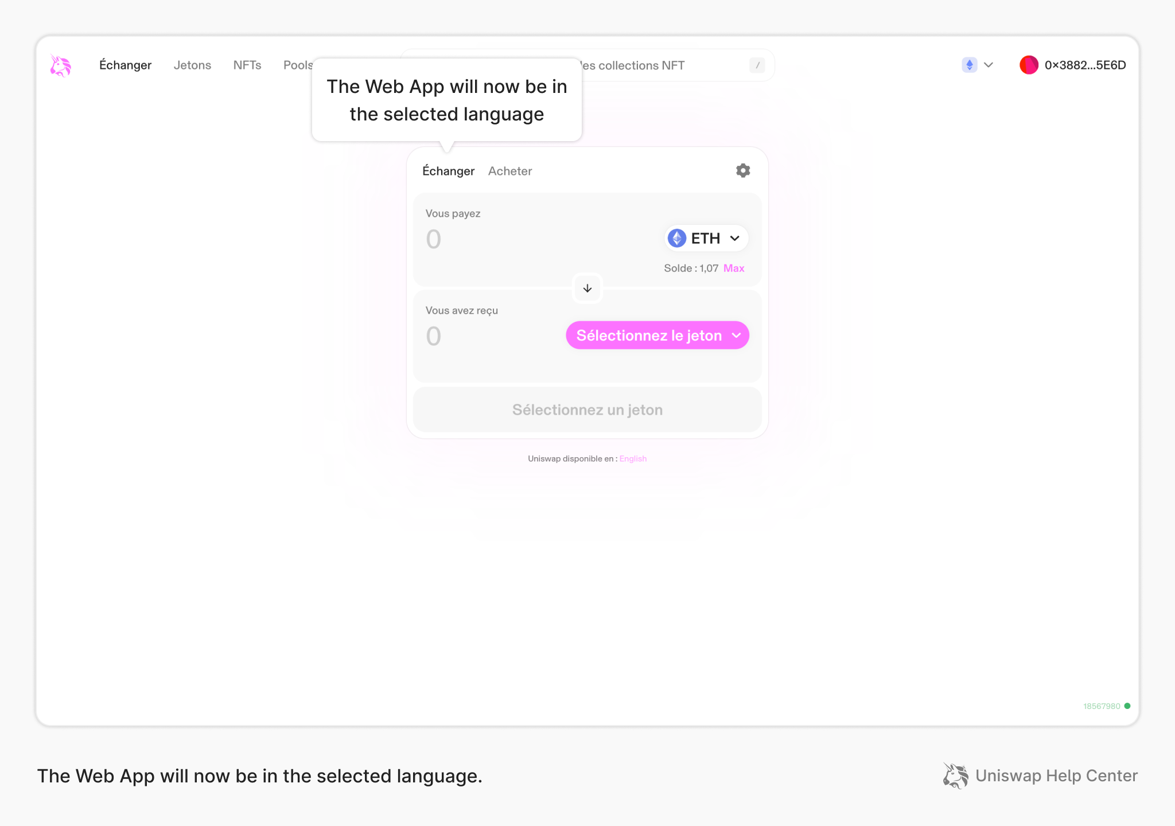Click the Max balance link
The height and width of the screenshot is (826, 1175).
[x=734, y=268]
